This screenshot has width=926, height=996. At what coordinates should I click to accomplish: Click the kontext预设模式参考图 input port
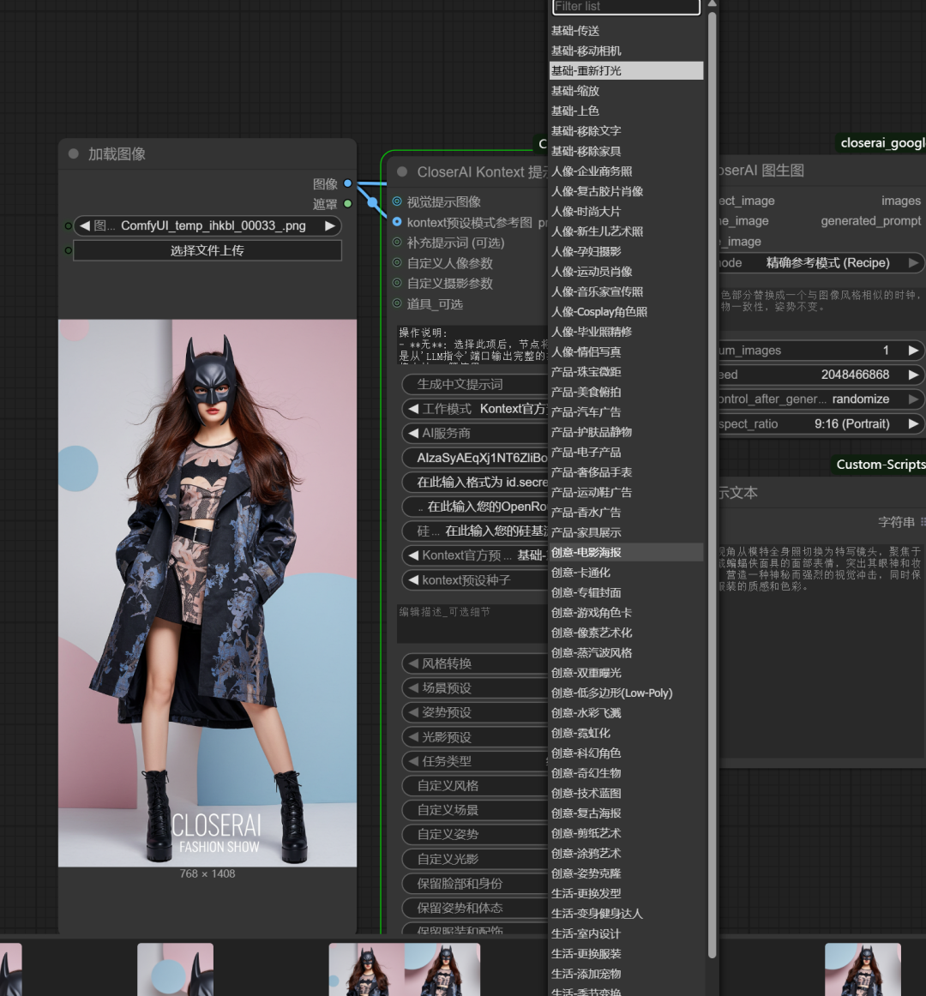397,222
